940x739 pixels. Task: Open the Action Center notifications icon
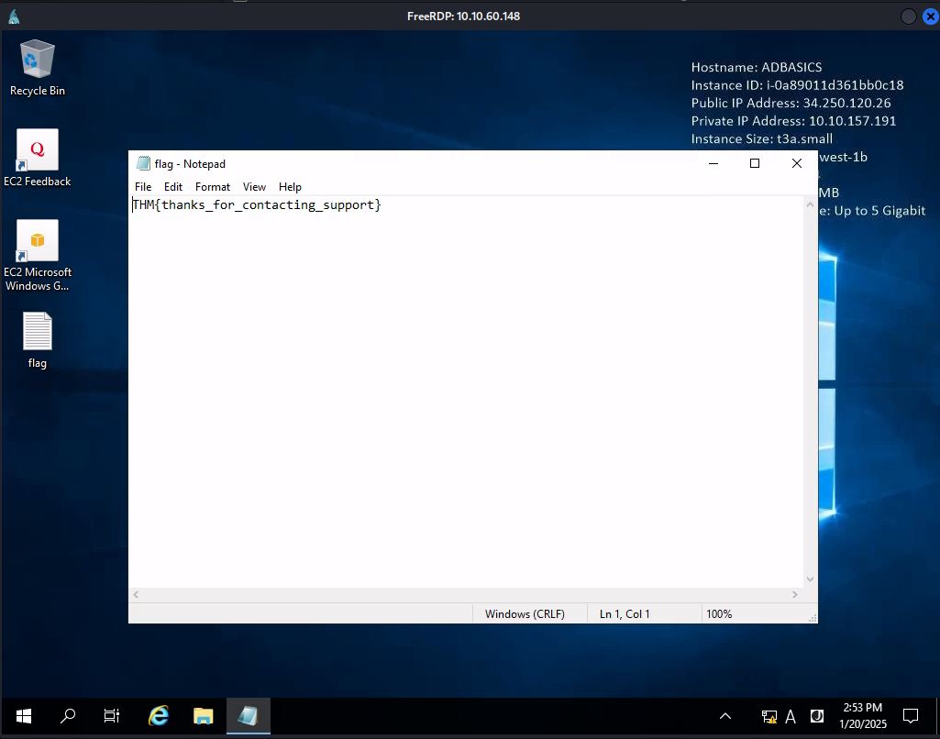910,716
